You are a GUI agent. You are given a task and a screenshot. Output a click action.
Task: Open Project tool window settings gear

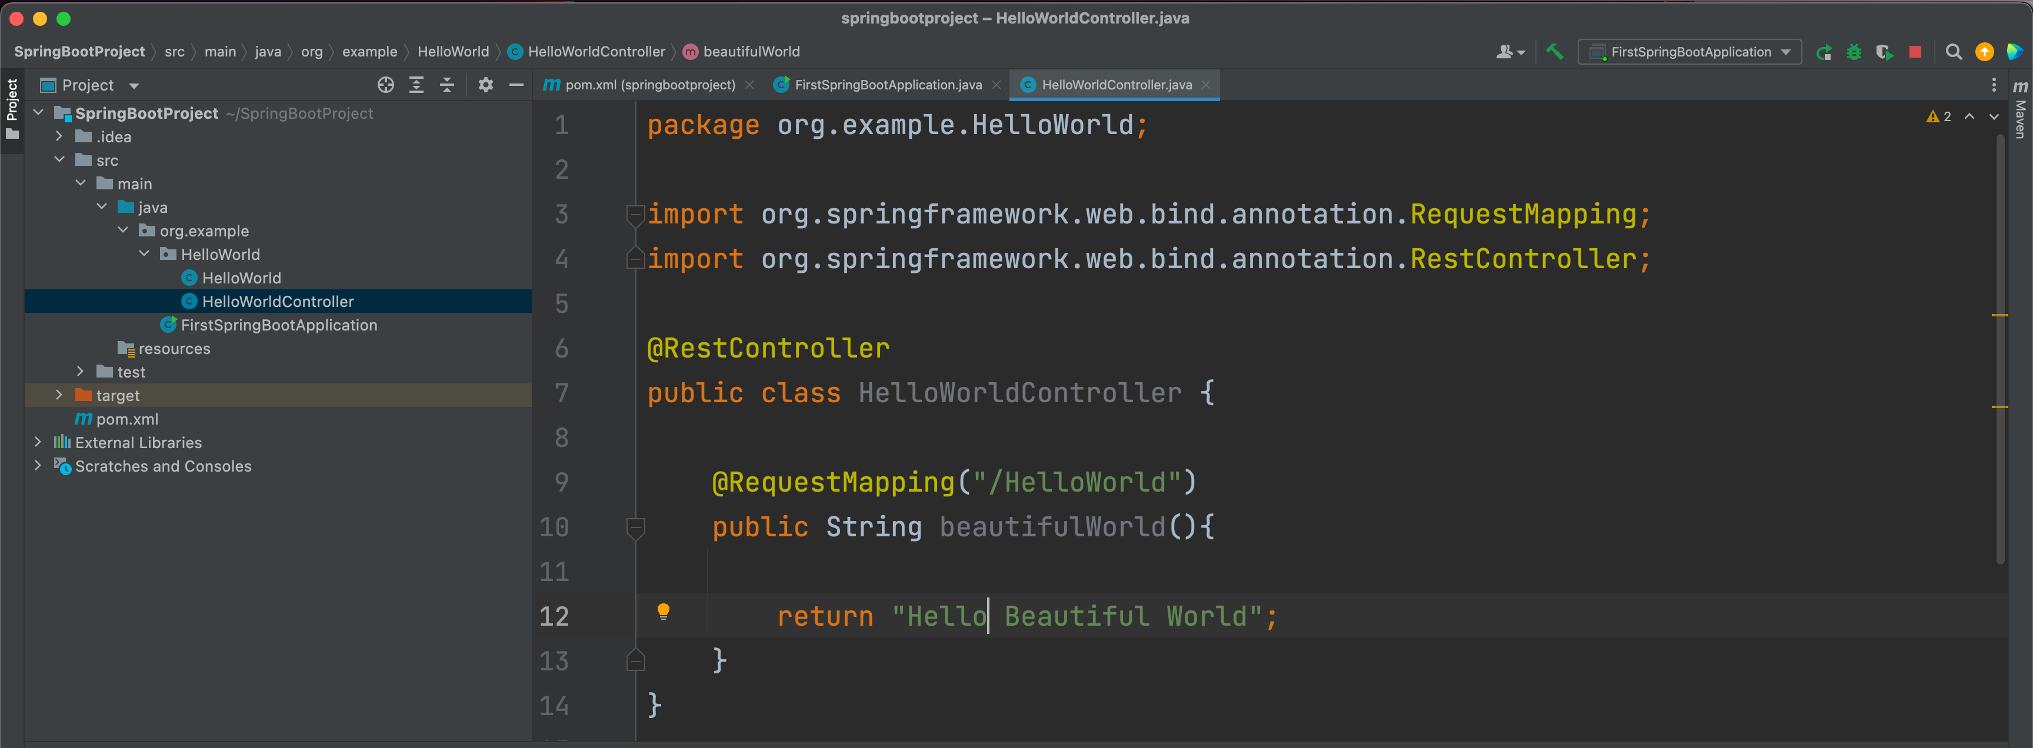point(485,85)
